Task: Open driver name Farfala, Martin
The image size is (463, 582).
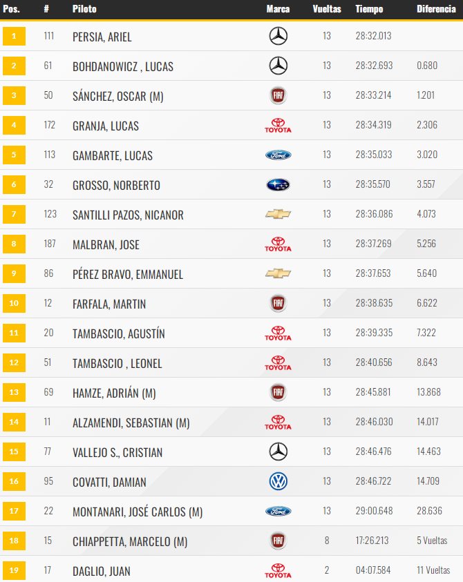Action: (x=109, y=304)
